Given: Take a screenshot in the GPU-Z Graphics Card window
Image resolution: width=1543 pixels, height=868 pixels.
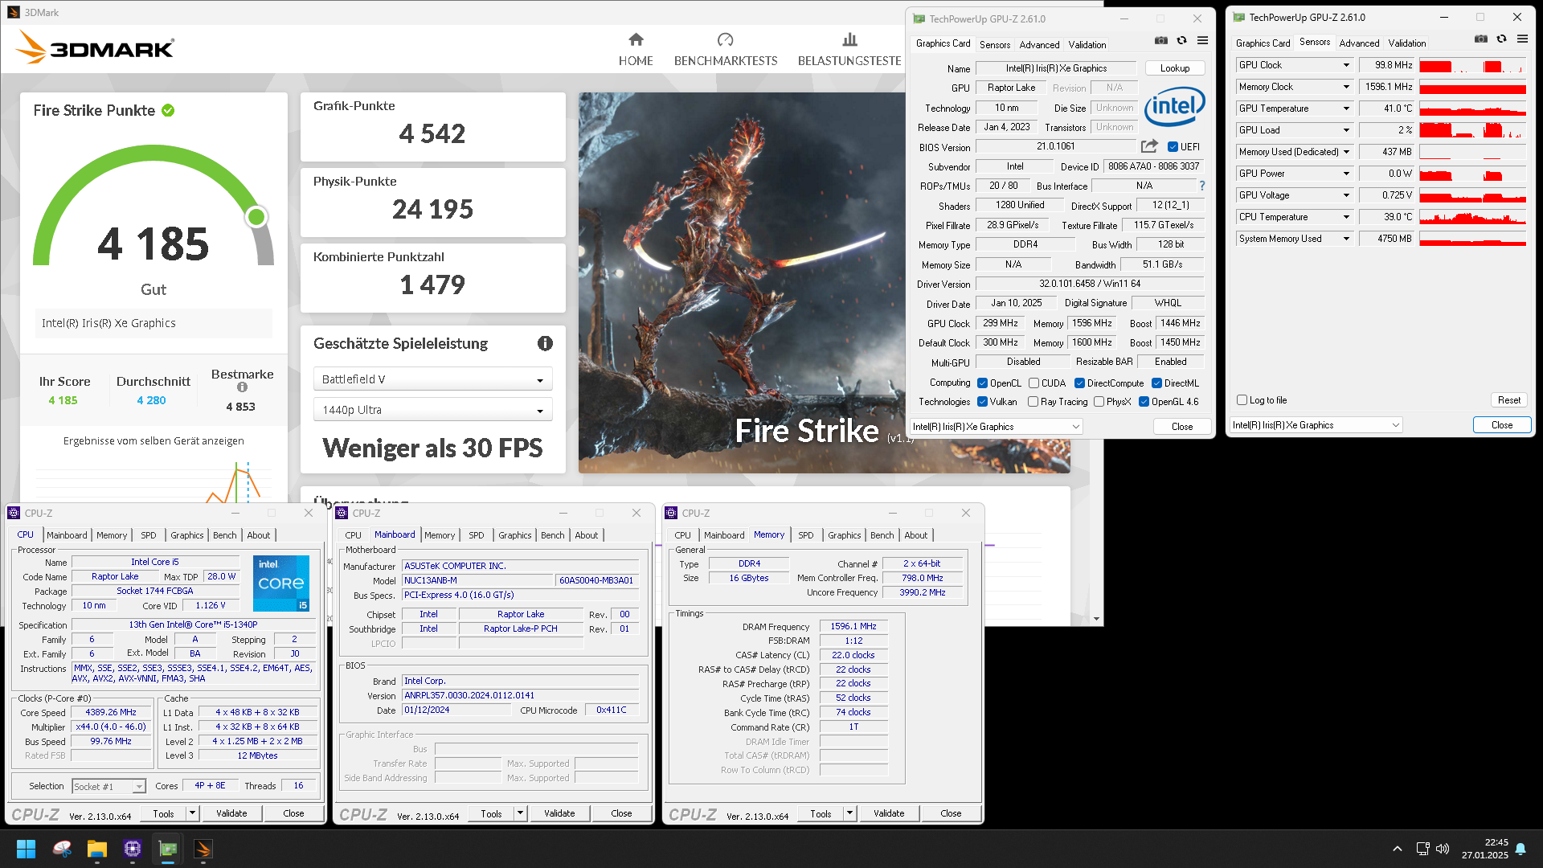Looking at the screenshot, I should pos(1160,40).
